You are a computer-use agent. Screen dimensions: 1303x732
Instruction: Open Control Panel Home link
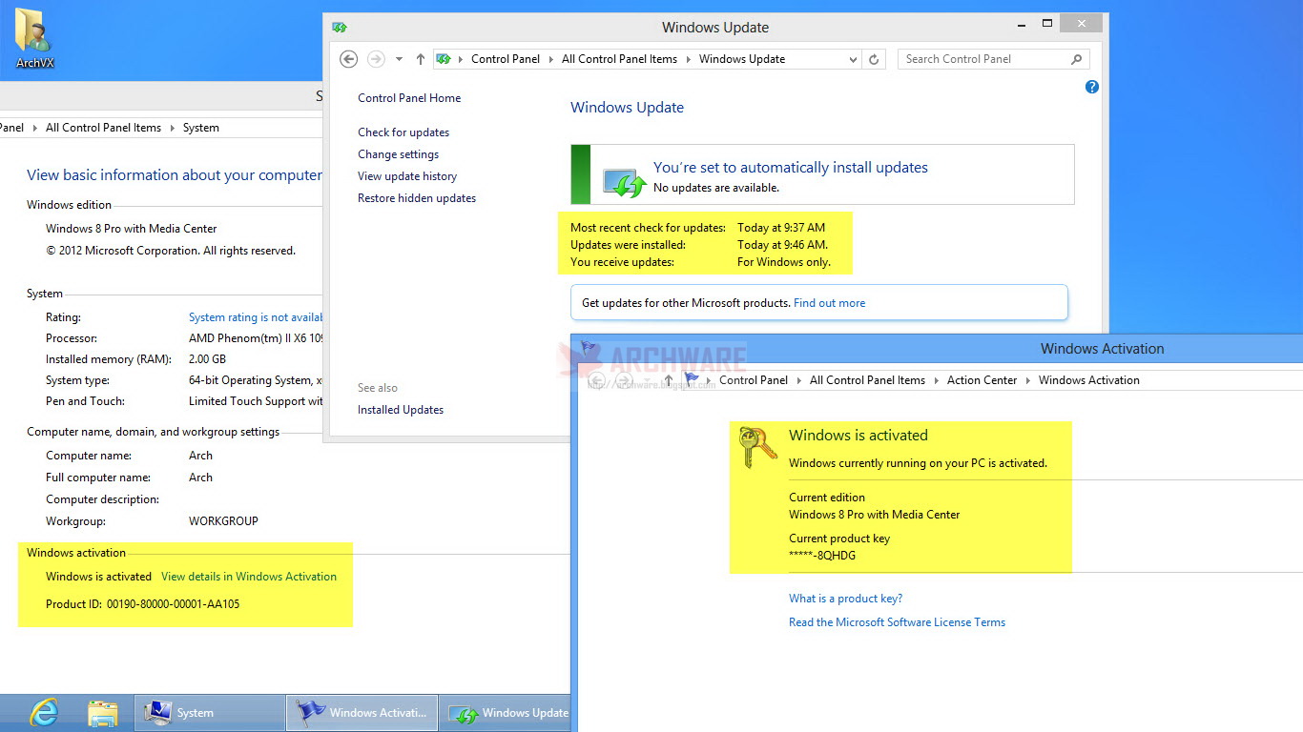[x=409, y=98]
